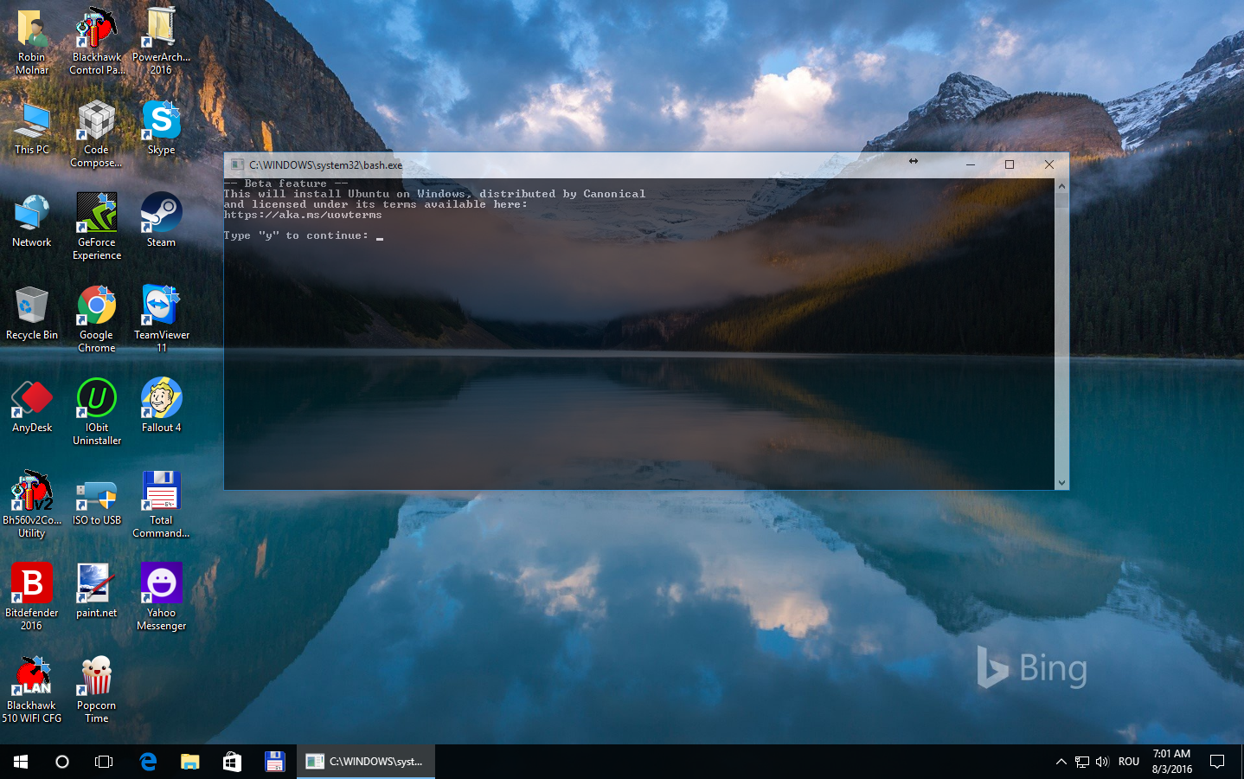Select the This PC desktop icon

click(x=32, y=128)
